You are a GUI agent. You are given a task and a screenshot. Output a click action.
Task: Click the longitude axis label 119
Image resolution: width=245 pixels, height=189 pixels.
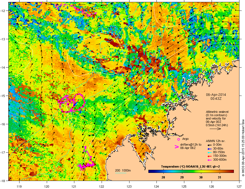(19, 186)
